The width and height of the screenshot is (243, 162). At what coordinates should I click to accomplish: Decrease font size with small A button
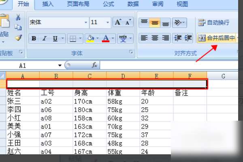[x=128, y=22]
